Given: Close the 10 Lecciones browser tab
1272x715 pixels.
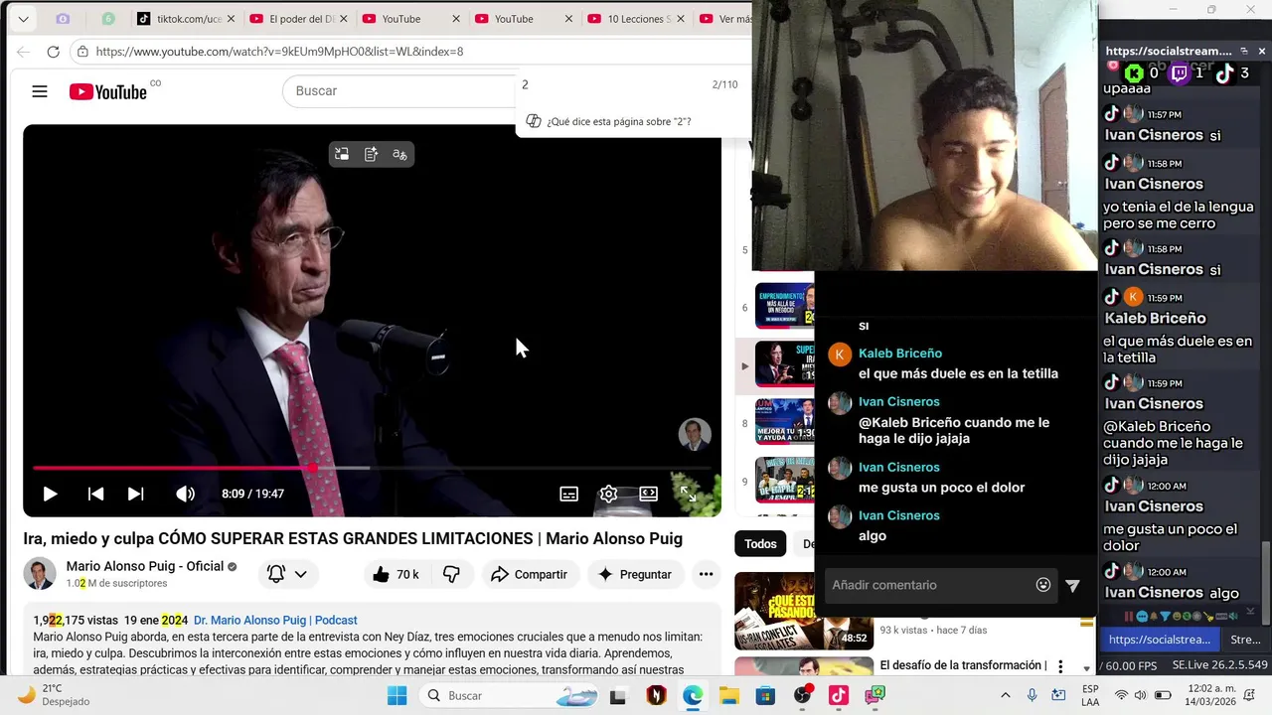Looking at the screenshot, I should click(682, 19).
